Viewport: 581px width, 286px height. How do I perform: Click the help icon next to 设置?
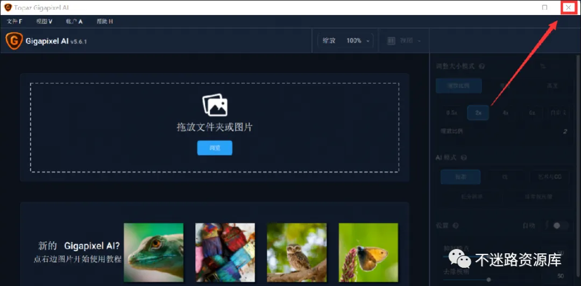coord(456,225)
